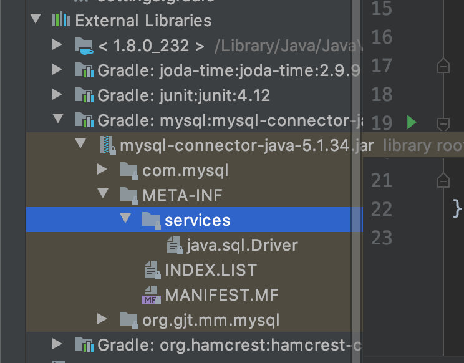Image resolution: width=464 pixels, height=363 pixels.
Task: Select the services folder row
Action: 194,220
